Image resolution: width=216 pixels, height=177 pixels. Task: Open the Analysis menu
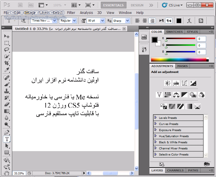coord(86,13)
